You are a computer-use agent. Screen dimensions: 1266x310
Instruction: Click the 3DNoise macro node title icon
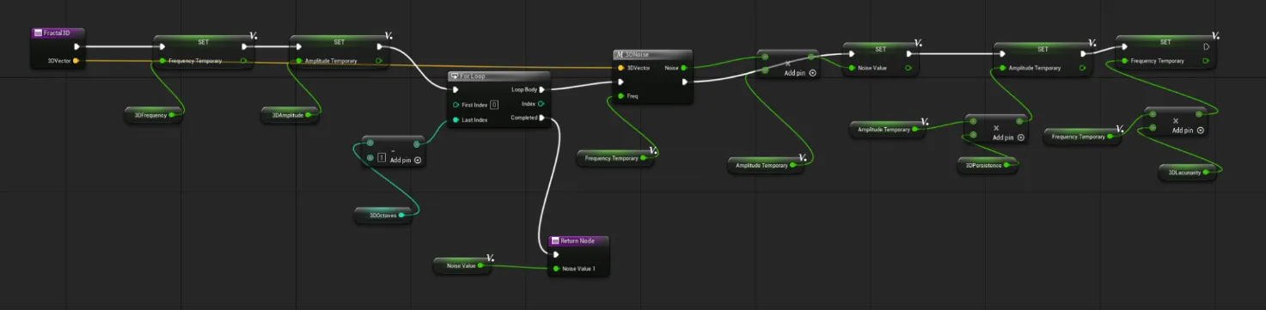[620, 54]
